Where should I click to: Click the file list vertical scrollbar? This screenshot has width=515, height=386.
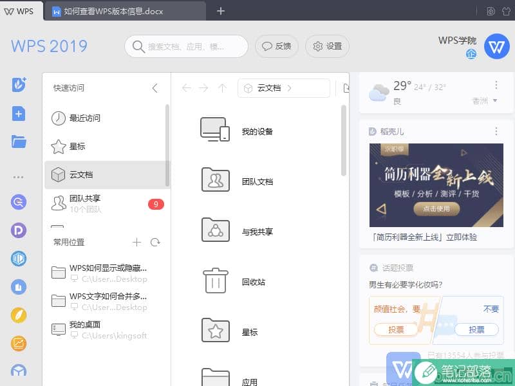point(344,140)
